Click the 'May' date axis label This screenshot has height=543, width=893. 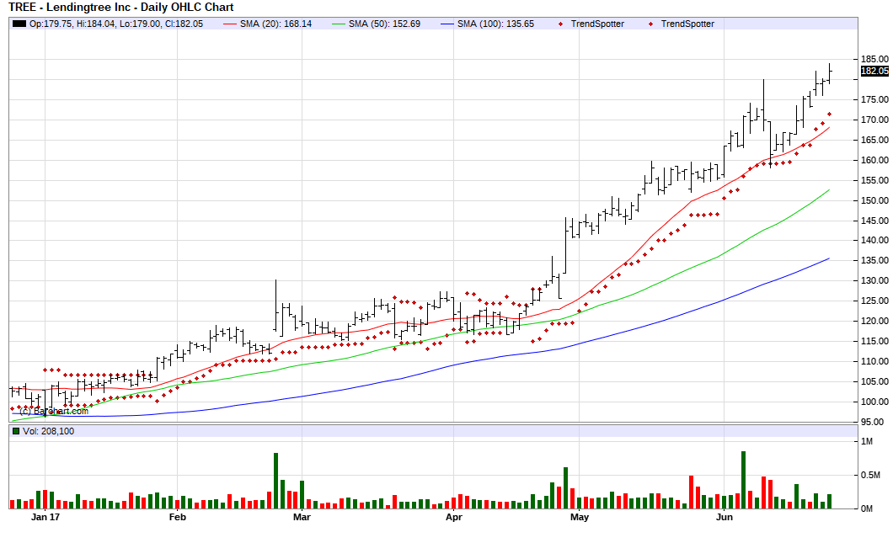(580, 517)
